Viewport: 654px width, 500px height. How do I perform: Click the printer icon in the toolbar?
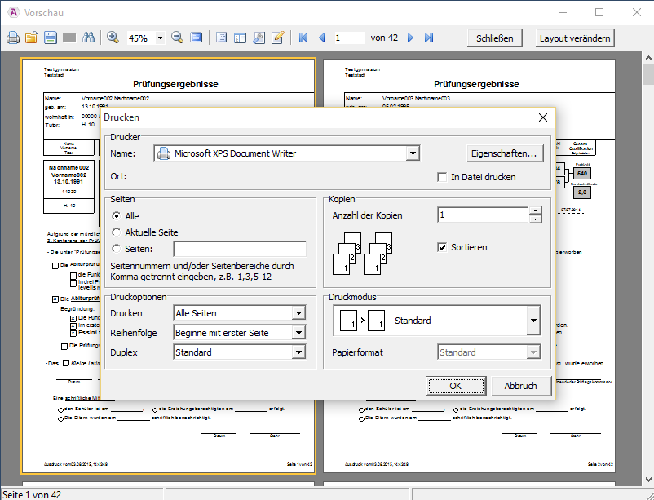(x=13, y=38)
